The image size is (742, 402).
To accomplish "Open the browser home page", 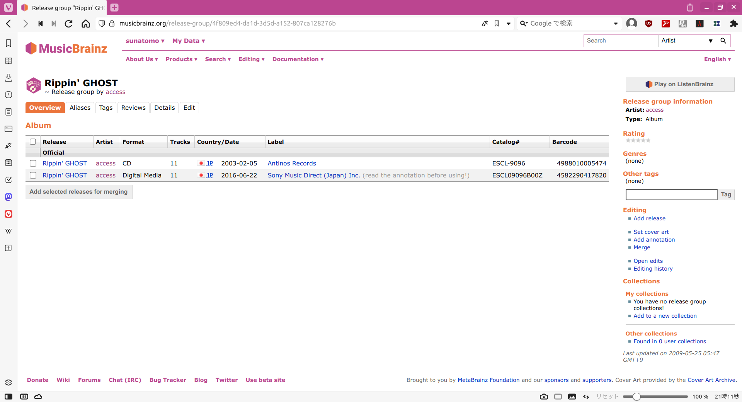I will 85,24.
